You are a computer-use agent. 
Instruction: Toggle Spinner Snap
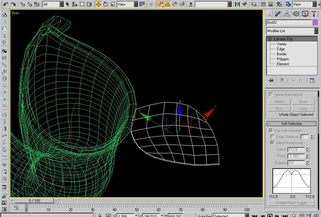[x=182, y=4]
